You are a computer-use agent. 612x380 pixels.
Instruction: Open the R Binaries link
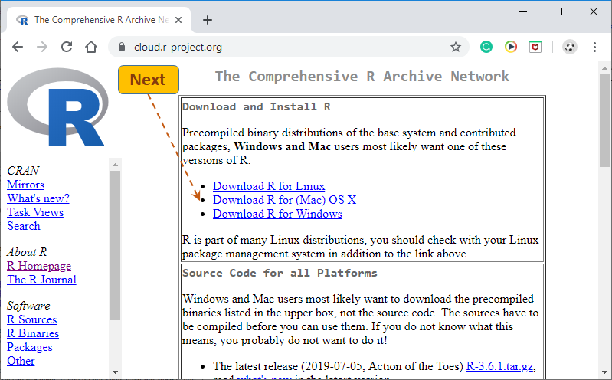[33, 333]
